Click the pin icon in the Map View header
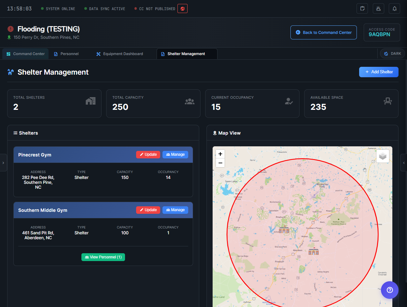 click(x=215, y=133)
